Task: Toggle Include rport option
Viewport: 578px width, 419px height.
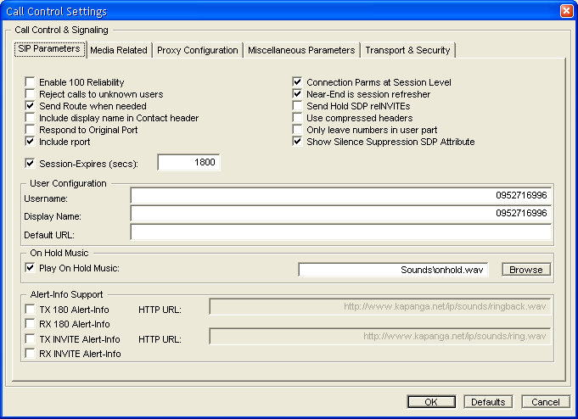Action: tap(31, 142)
